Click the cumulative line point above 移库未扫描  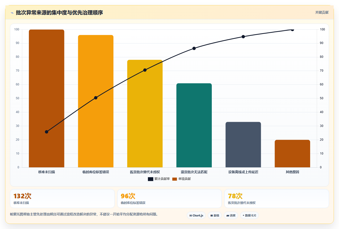46,132
